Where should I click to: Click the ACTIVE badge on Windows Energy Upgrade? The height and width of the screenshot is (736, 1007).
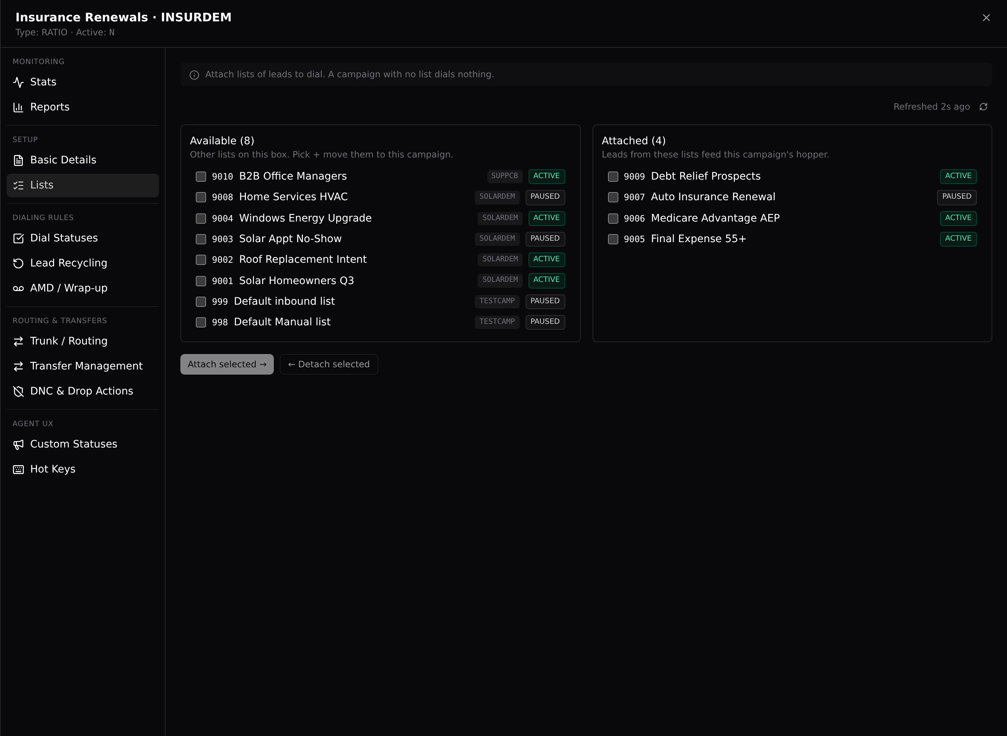[546, 218]
